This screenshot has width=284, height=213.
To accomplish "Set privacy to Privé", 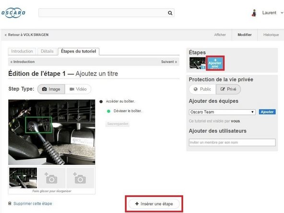I will (228, 89).
